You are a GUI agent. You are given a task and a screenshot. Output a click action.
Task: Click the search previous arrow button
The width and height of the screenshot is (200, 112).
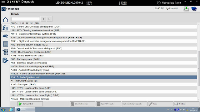pos(43,19)
